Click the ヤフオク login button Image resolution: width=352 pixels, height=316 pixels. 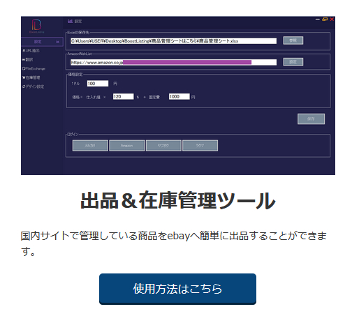163,146
